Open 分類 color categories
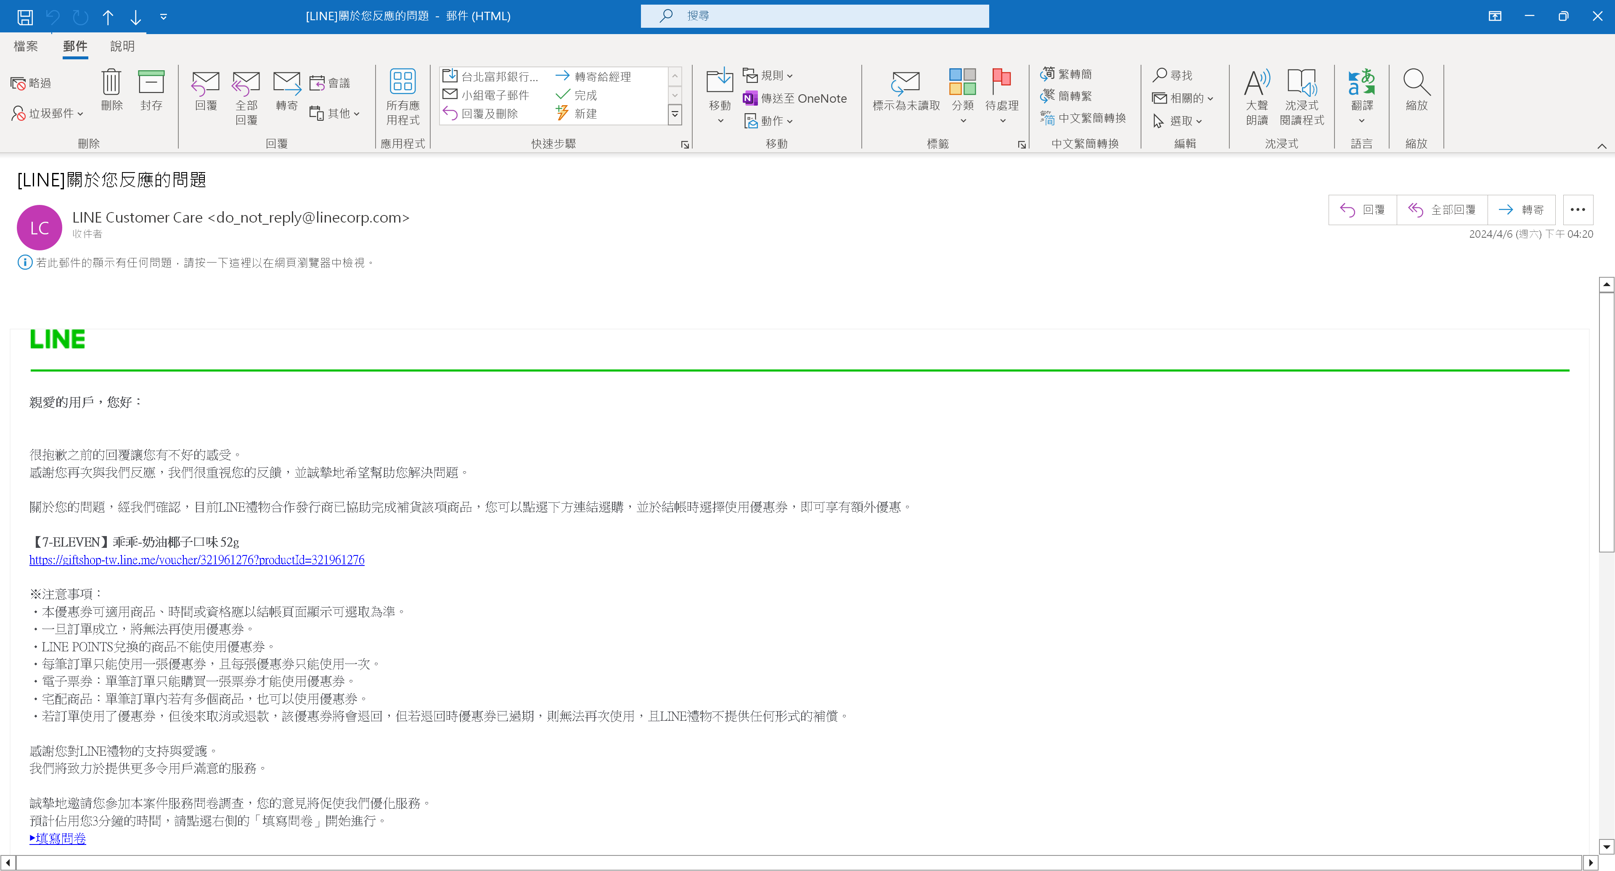The width and height of the screenshot is (1615, 871). (x=962, y=96)
